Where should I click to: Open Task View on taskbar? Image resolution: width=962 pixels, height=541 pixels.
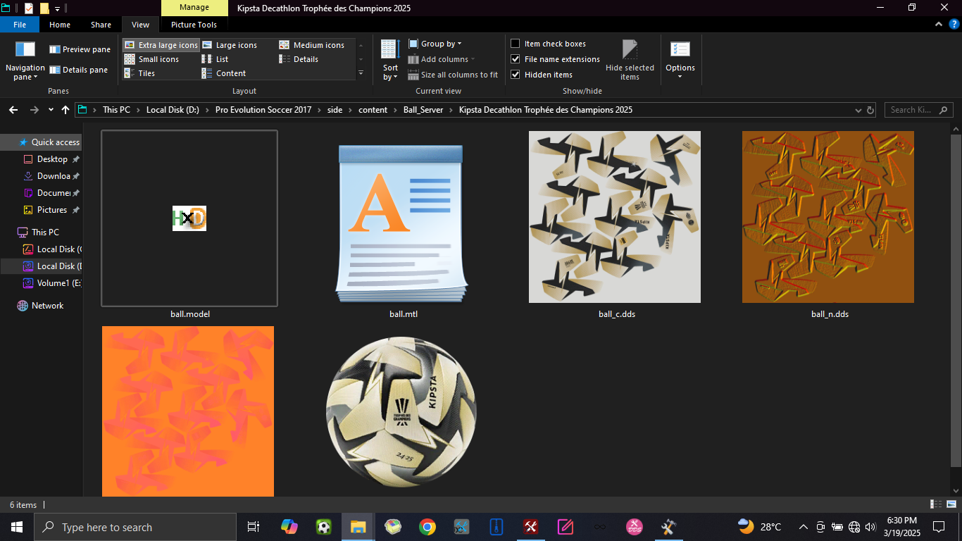point(254,527)
